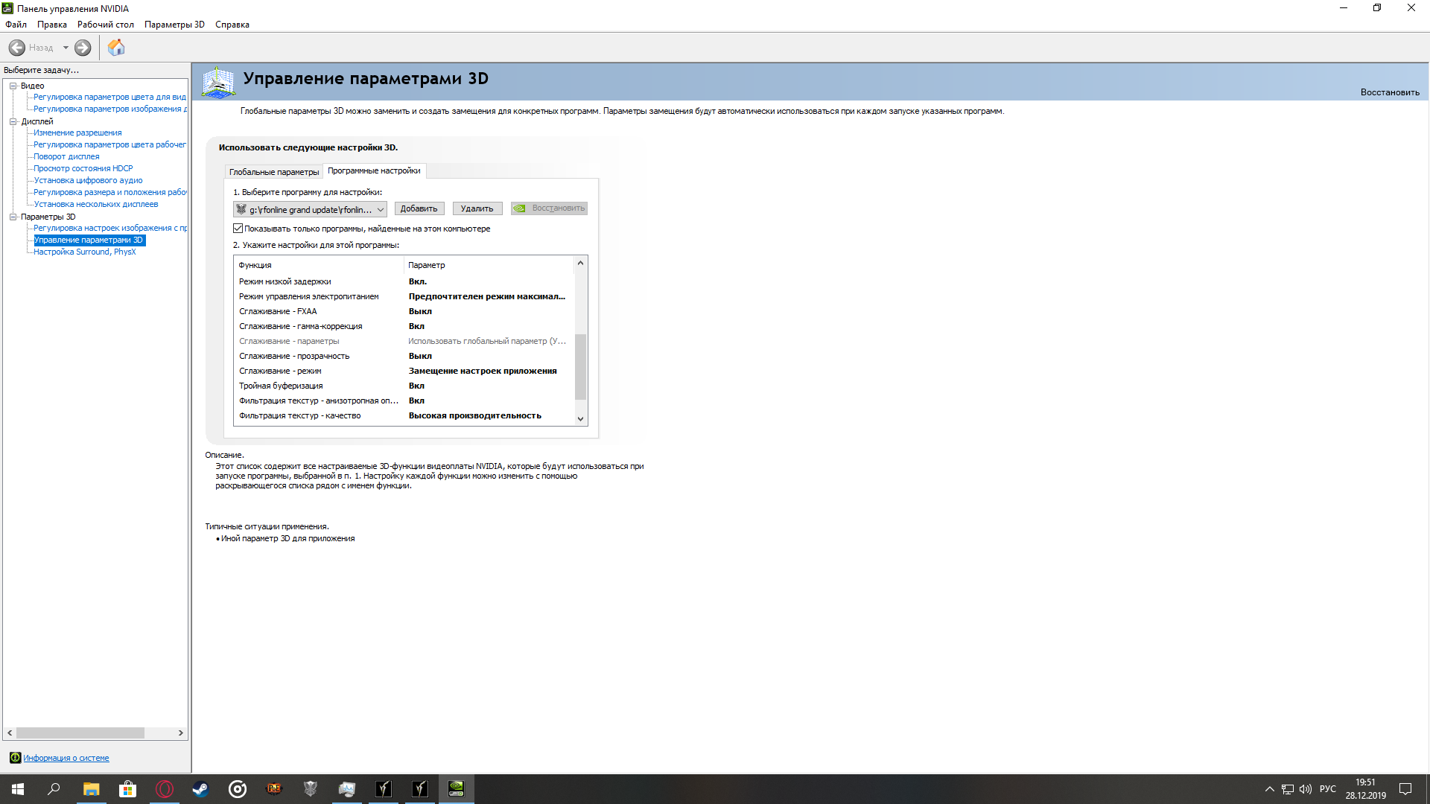Launch Path of Exile from the taskbar
1430x804 pixels.
273,789
